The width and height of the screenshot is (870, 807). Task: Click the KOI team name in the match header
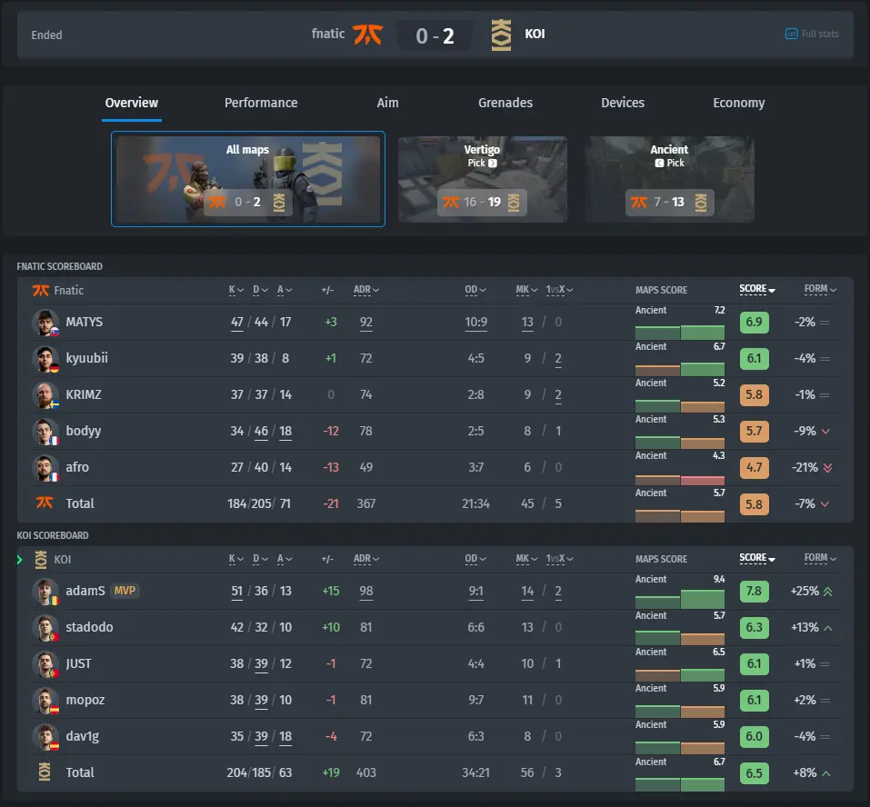point(535,34)
